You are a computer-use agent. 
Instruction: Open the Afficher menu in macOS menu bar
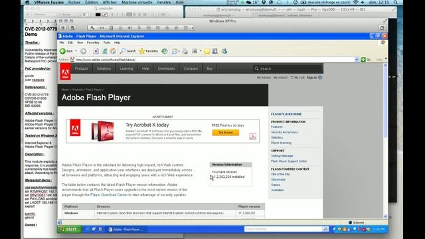click(110, 2)
